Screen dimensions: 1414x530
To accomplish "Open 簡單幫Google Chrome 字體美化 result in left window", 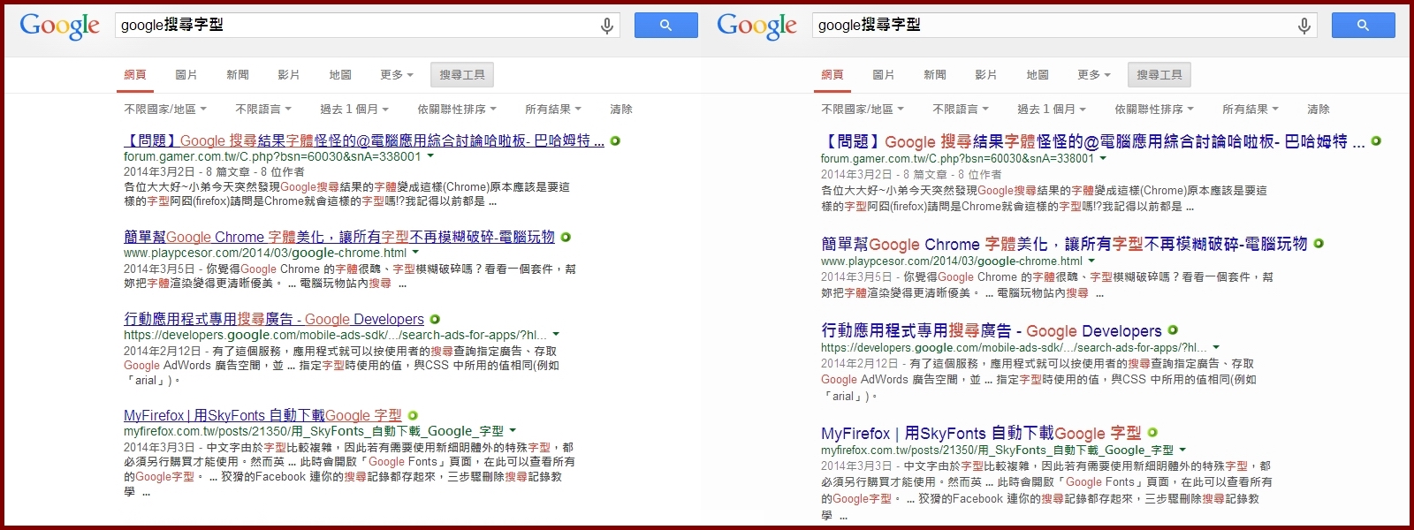I will pyautogui.click(x=339, y=237).
